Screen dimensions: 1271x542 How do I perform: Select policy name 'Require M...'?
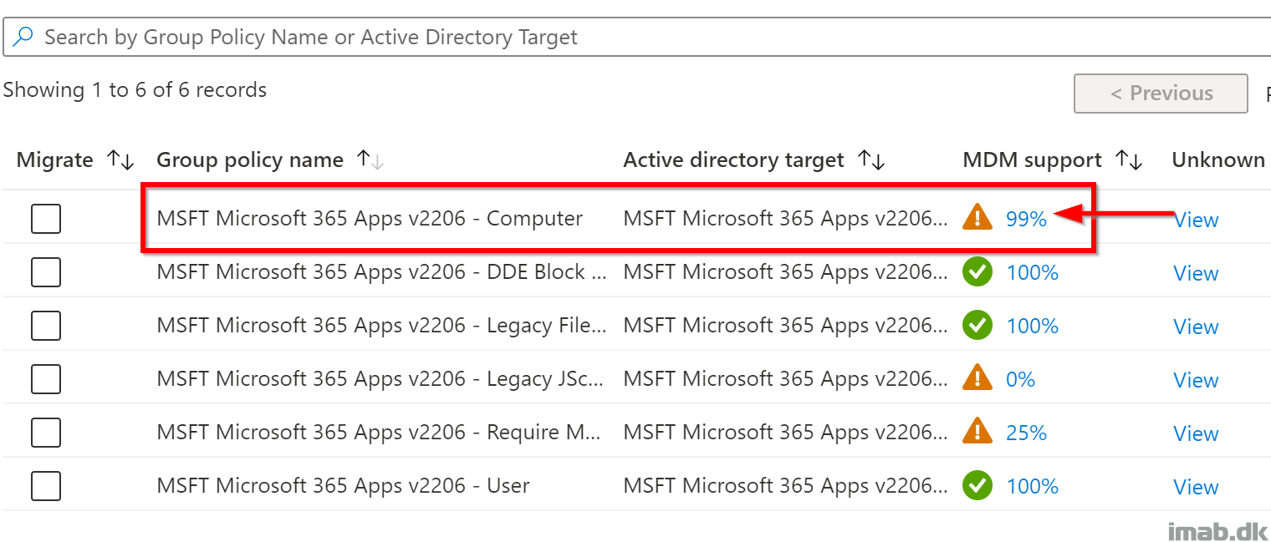coord(379,433)
